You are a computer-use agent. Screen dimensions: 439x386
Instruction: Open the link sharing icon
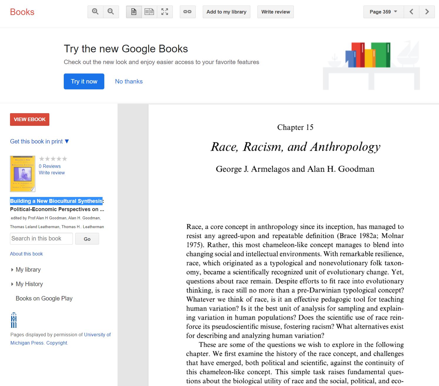click(187, 12)
